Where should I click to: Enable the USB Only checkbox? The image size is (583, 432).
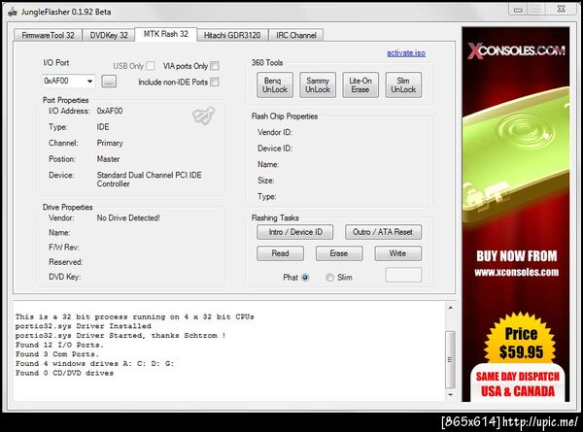point(151,66)
